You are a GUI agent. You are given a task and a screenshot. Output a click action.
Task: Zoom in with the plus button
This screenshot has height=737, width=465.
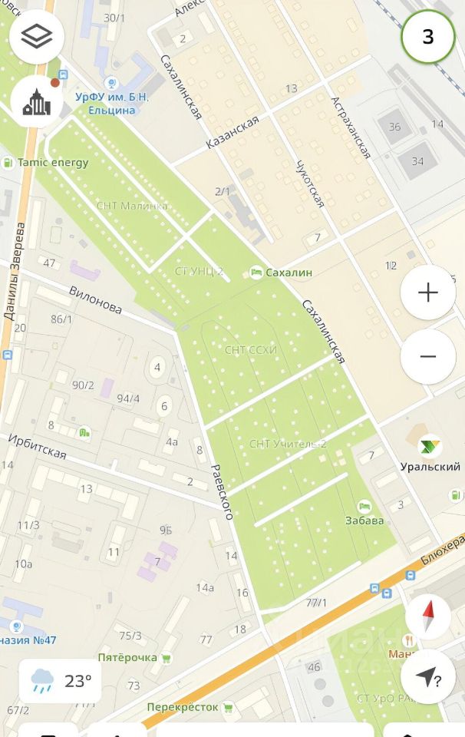[428, 292]
